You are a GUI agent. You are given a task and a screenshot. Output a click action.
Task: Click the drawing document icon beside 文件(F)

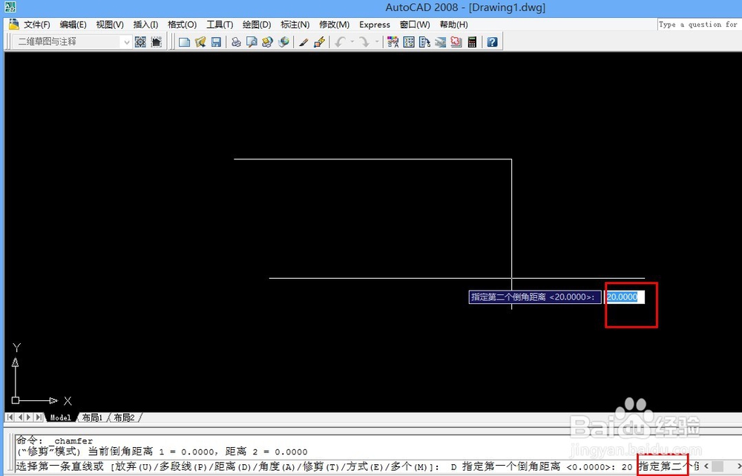pos(13,24)
